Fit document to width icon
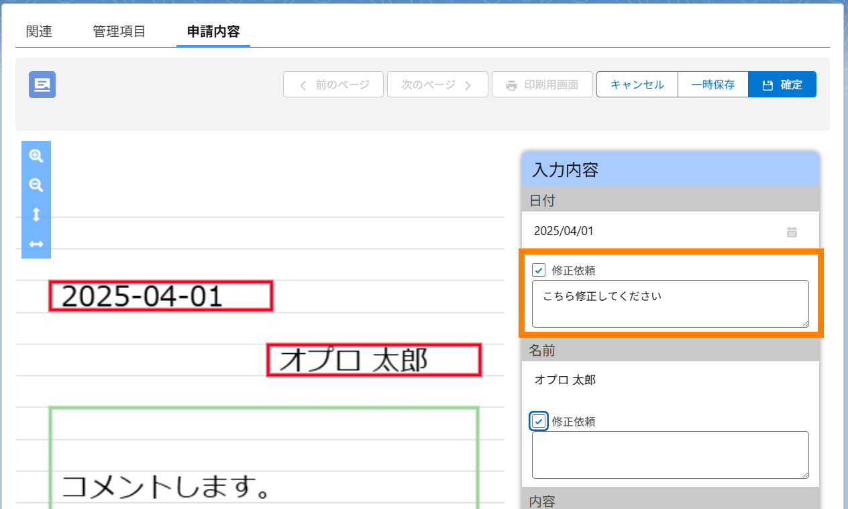The width and height of the screenshot is (848, 509). point(36,244)
